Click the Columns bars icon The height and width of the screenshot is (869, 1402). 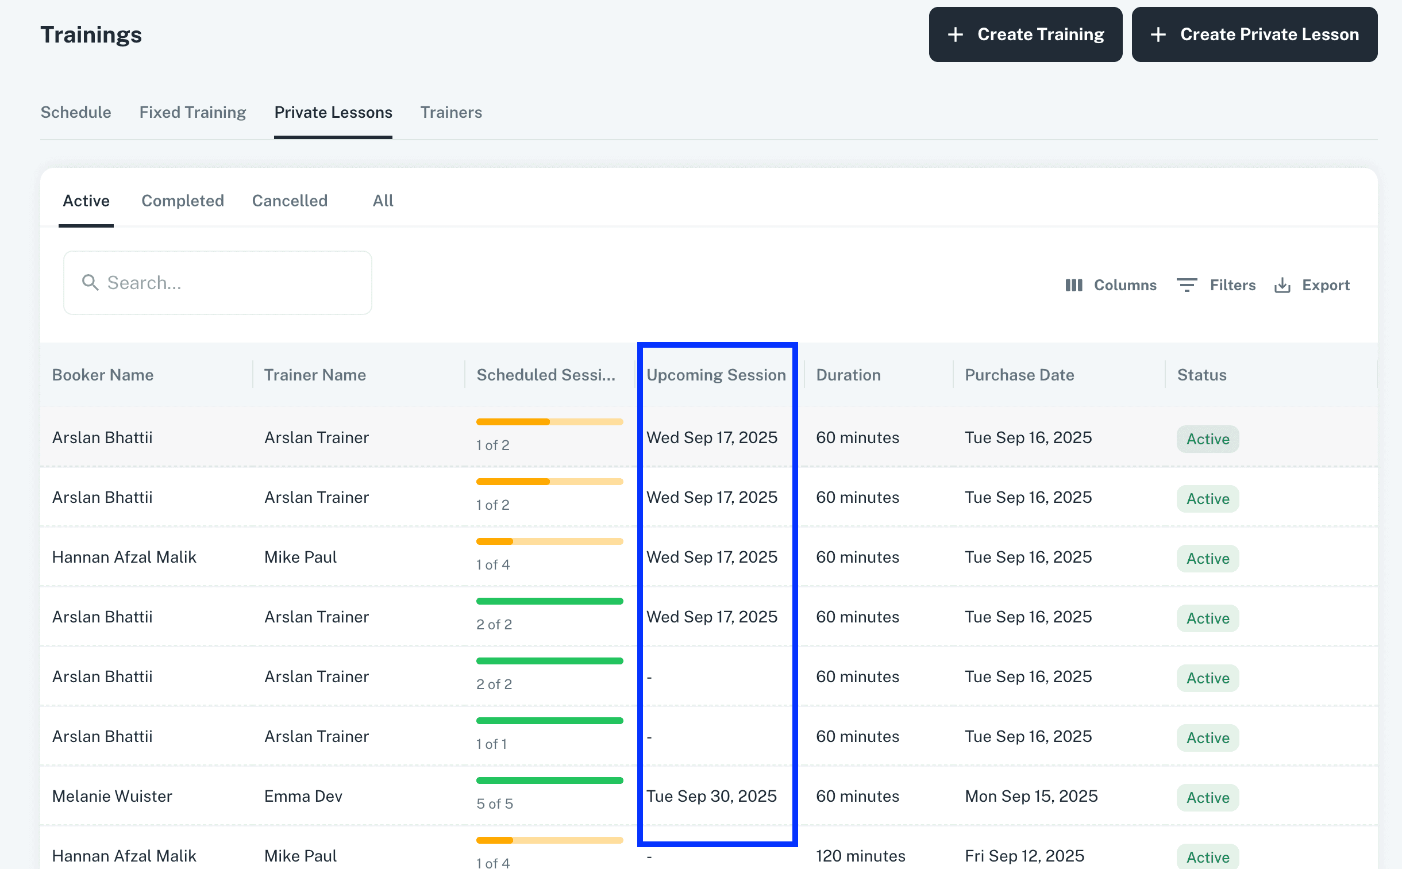point(1073,285)
